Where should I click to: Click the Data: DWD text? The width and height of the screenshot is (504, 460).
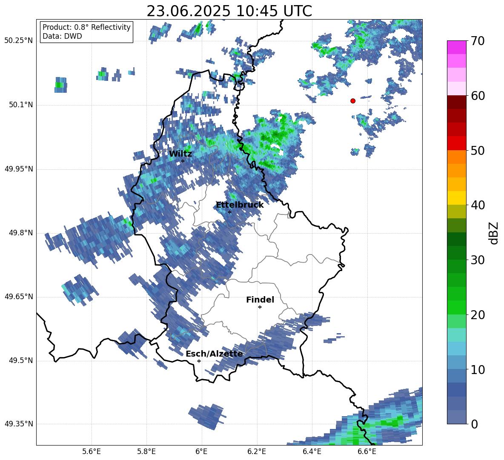(x=62, y=36)
